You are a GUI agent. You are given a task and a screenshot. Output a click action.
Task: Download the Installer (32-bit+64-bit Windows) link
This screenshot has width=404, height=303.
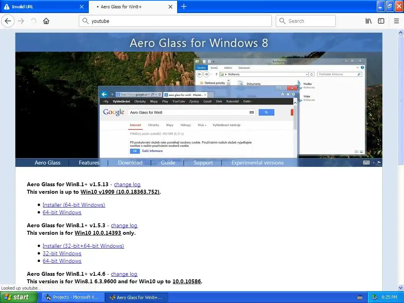pyautogui.click(x=83, y=246)
